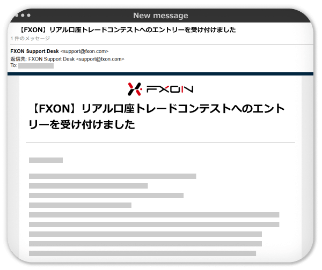Click the New message title bar text
The width and height of the screenshot is (322, 270).
coord(160,16)
